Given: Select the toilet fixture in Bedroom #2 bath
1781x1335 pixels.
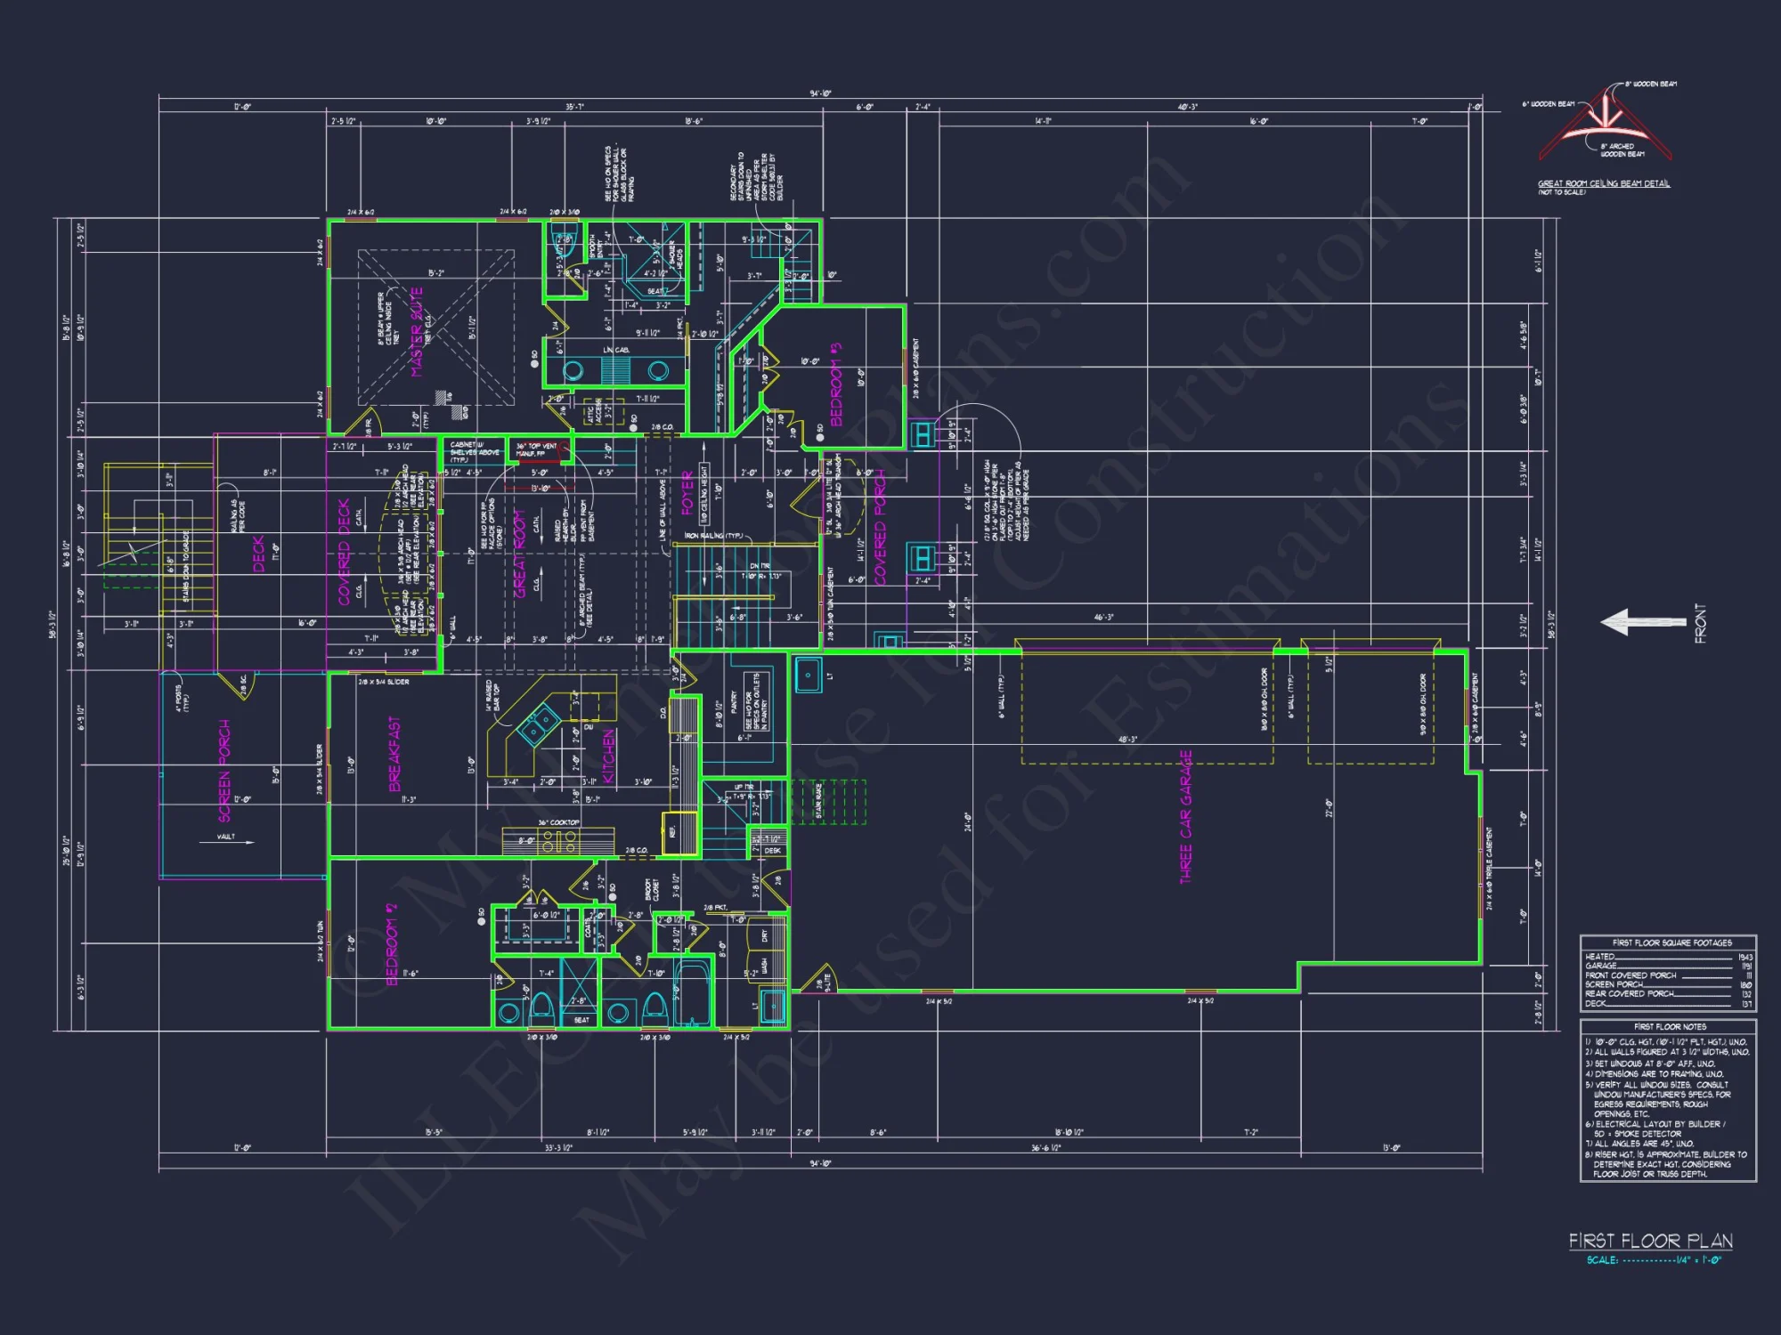Looking at the screenshot, I should pos(541,1004).
